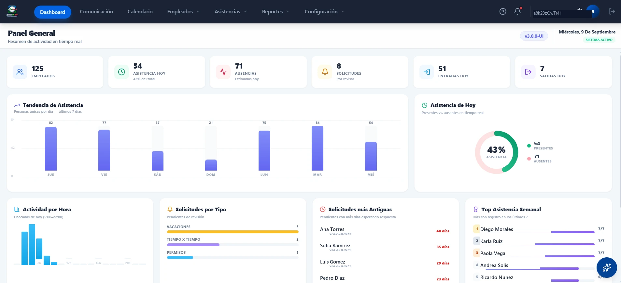Click the Asistencia de Hoy pie icon

click(x=425, y=105)
